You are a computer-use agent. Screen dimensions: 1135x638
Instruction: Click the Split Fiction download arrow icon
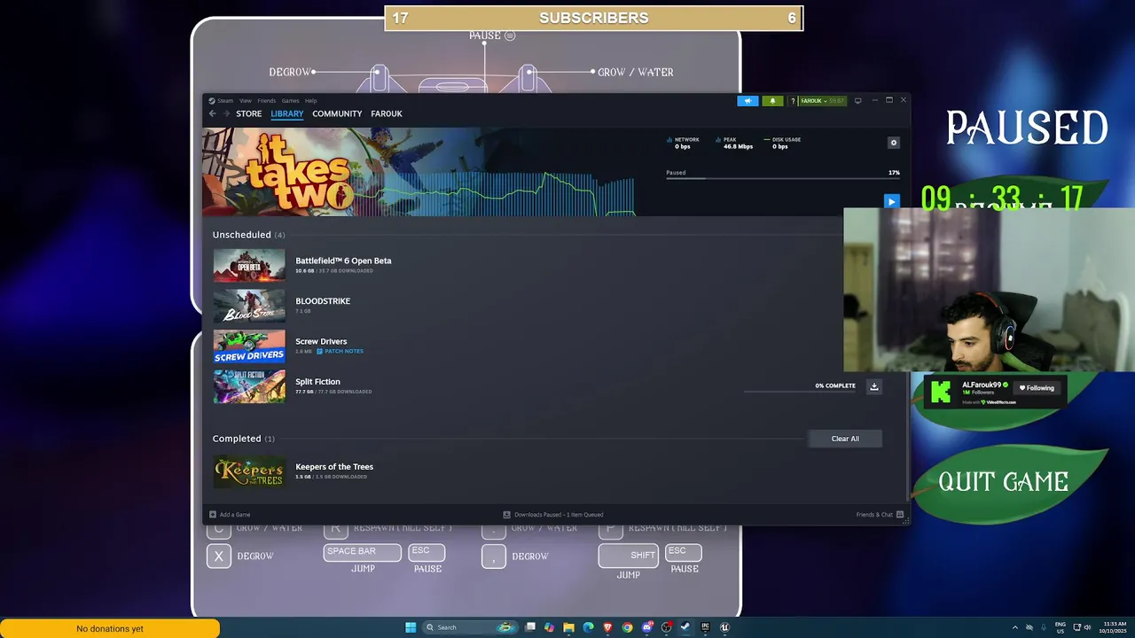pyautogui.click(x=873, y=386)
